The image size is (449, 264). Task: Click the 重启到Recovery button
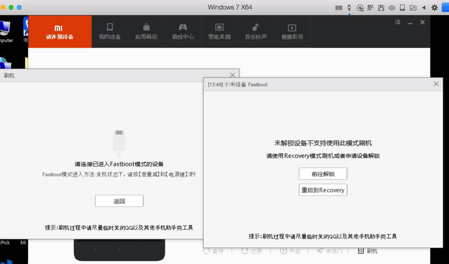[323, 190]
